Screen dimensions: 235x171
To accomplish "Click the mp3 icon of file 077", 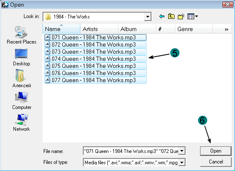I will [48, 80].
